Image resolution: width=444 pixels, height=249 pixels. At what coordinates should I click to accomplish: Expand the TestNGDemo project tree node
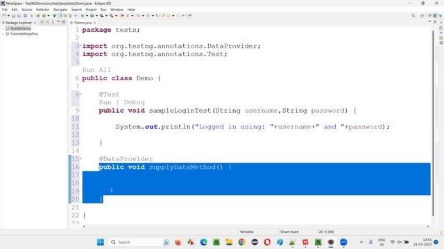[x=3, y=28]
